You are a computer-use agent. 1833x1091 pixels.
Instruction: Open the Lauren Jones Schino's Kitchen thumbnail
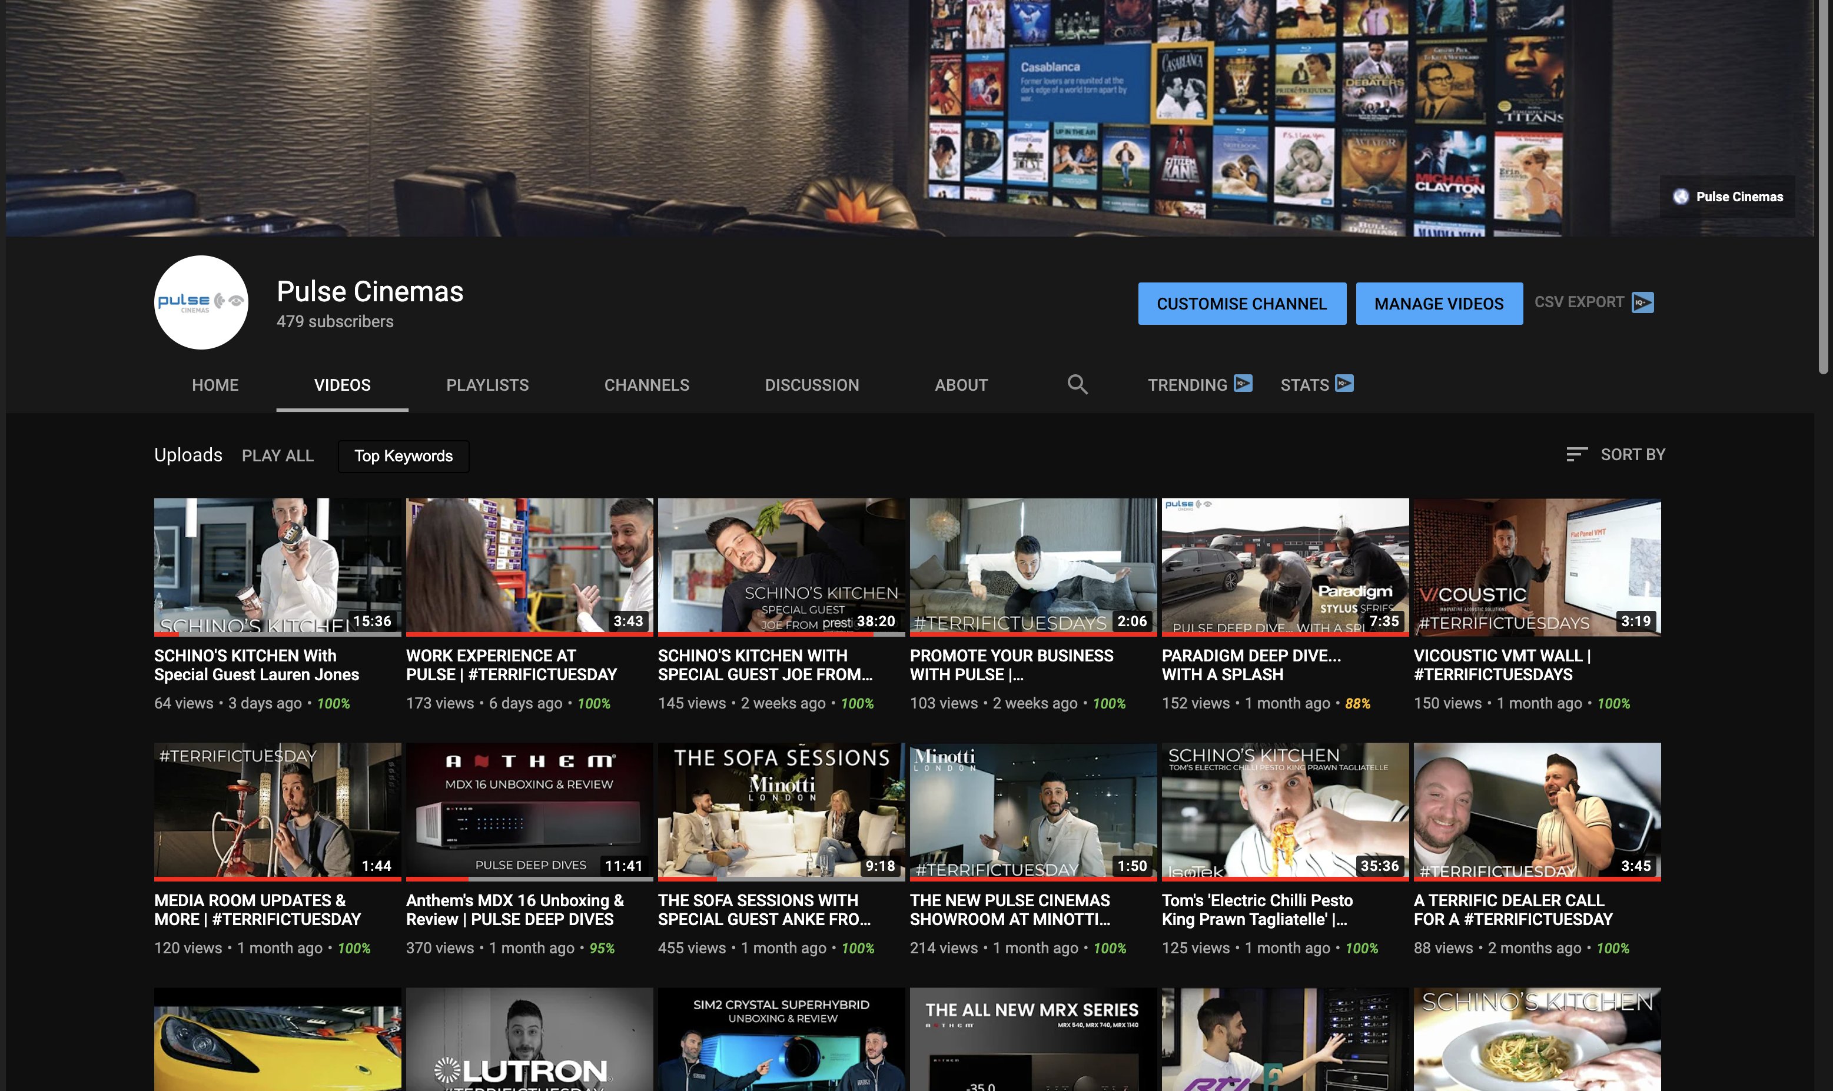pyautogui.click(x=278, y=567)
